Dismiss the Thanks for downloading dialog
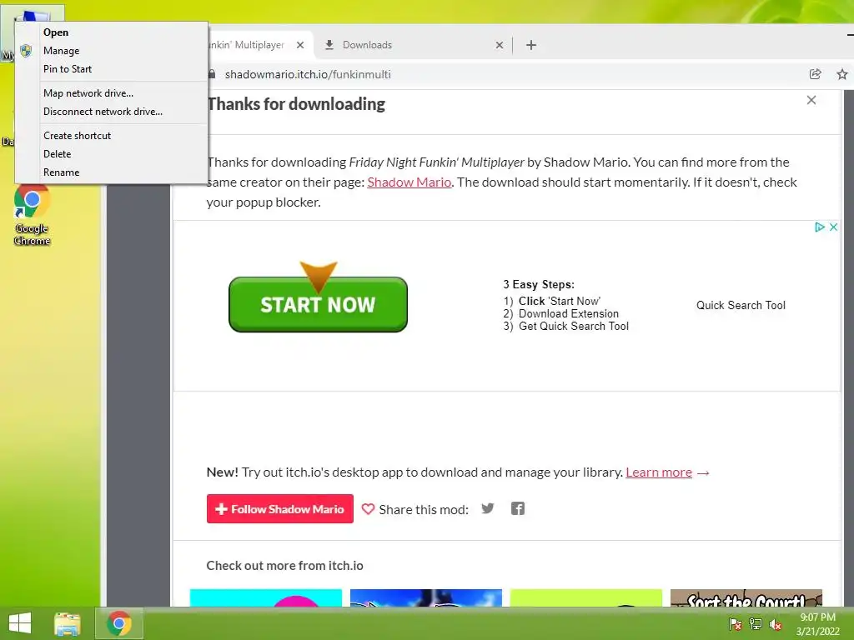Viewport: 854px width, 640px height. (x=811, y=100)
